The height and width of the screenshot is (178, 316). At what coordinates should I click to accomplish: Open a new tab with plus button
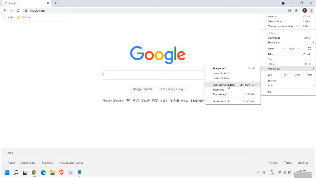(x=56, y=3)
